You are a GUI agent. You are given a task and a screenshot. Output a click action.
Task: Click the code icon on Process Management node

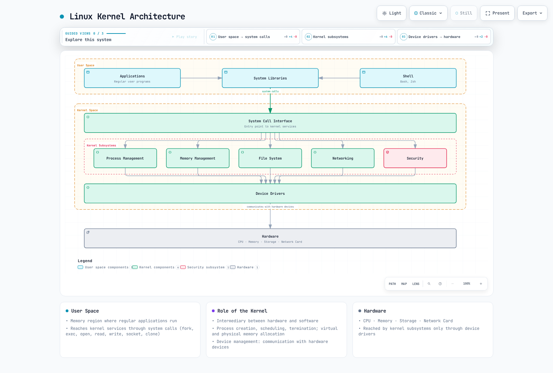[97, 152]
